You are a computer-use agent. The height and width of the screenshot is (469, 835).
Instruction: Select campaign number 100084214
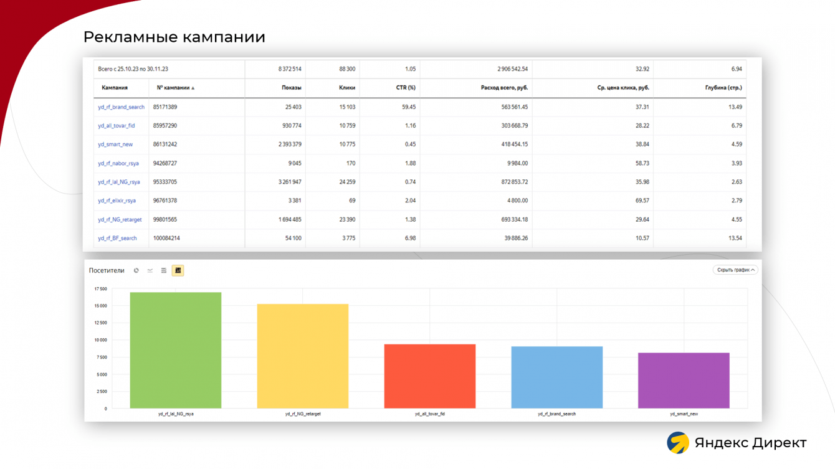pyautogui.click(x=166, y=238)
